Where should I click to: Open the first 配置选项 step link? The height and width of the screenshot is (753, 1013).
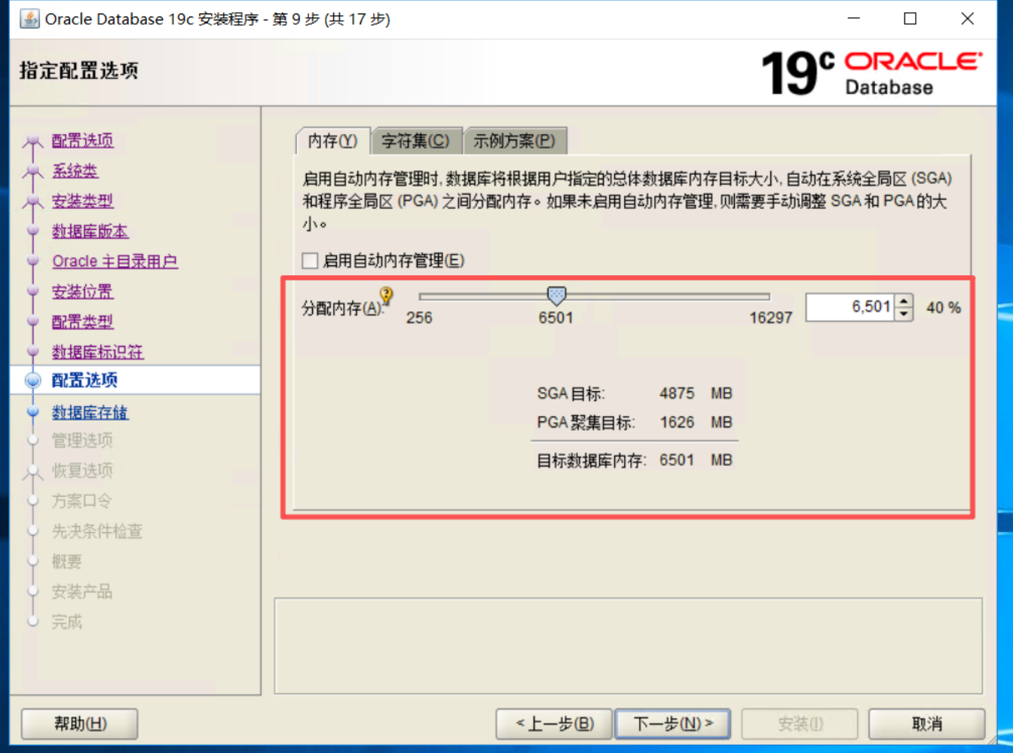click(x=83, y=141)
